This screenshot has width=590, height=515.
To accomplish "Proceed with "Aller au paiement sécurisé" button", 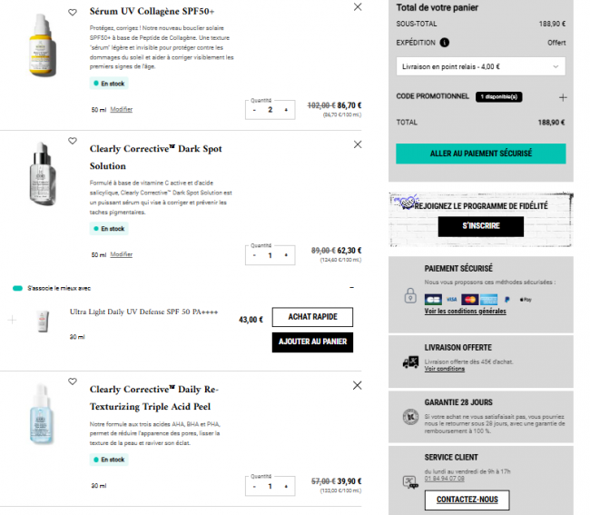I will (480, 154).
